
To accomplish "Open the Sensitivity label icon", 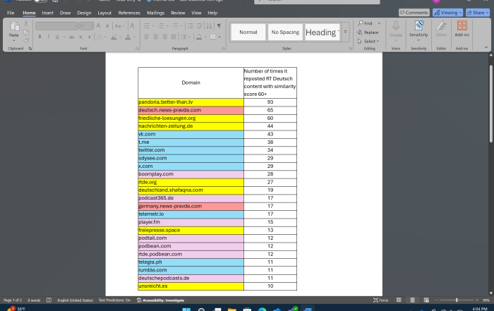I will [x=418, y=25].
